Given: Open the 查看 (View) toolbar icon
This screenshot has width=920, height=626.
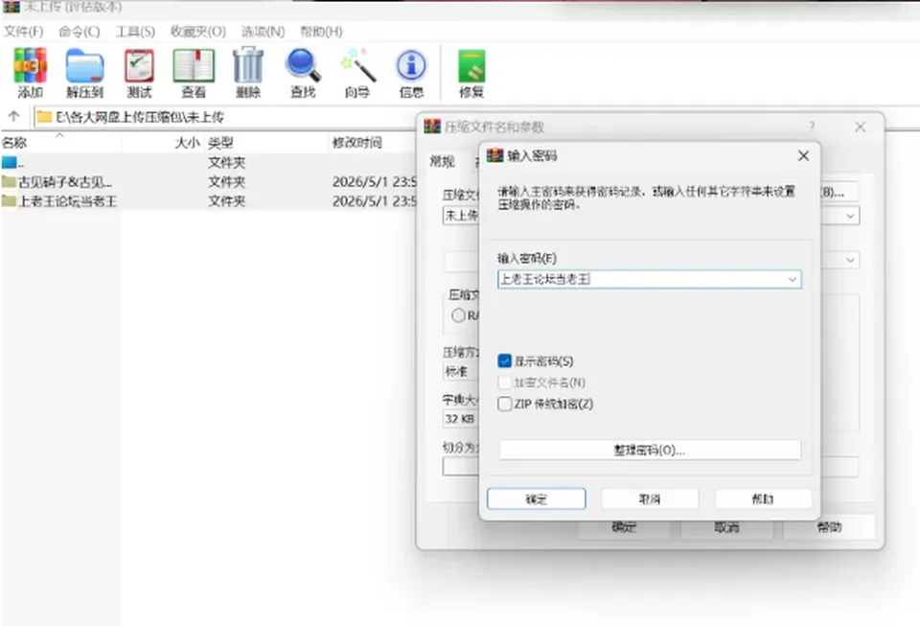Looking at the screenshot, I should (x=194, y=73).
